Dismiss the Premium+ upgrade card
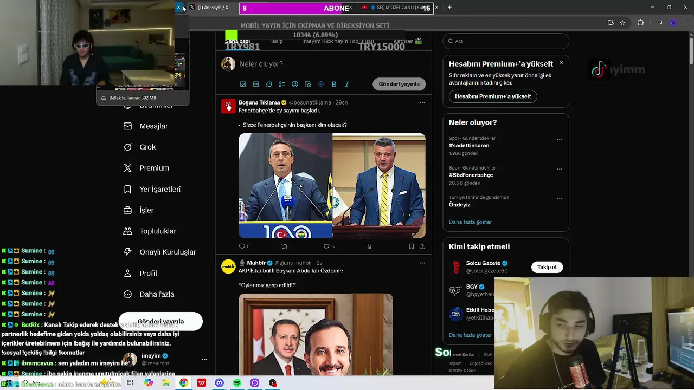This screenshot has height=390, width=694. pos(561,63)
